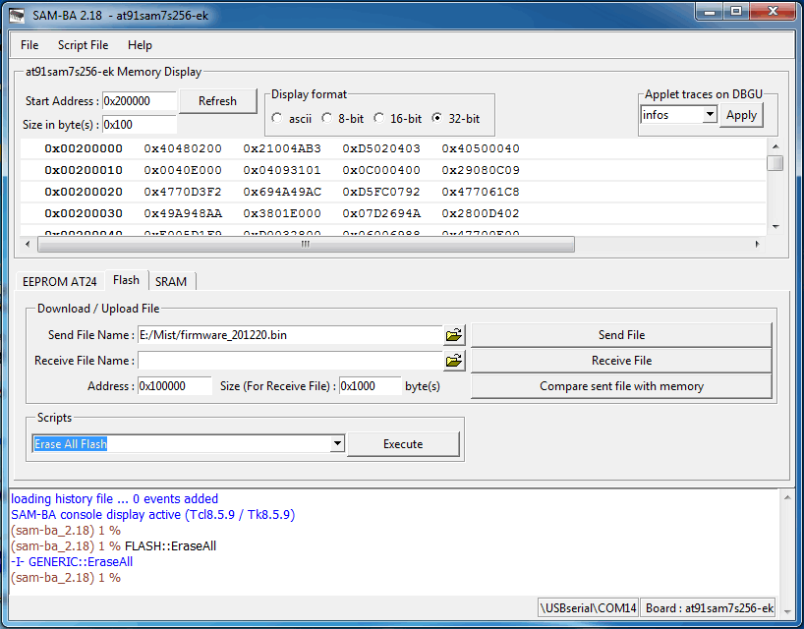Click memory value 0x29080C09

(481, 170)
